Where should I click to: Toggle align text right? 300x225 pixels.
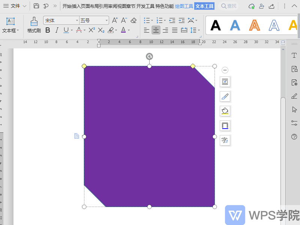[x=165, y=30]
